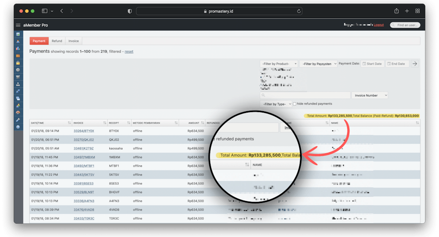439x237 pixels.
Task: Sort by the Invoice column arrows
Action: (105, 123)
